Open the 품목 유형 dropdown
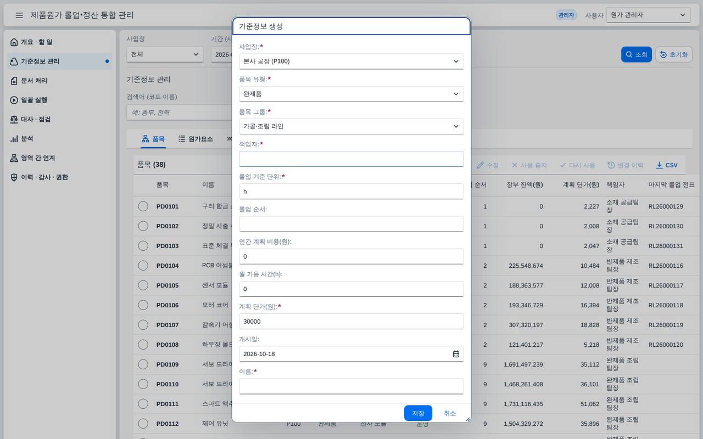This screenshot has width=703, height=439. click(x=351, y=94)
